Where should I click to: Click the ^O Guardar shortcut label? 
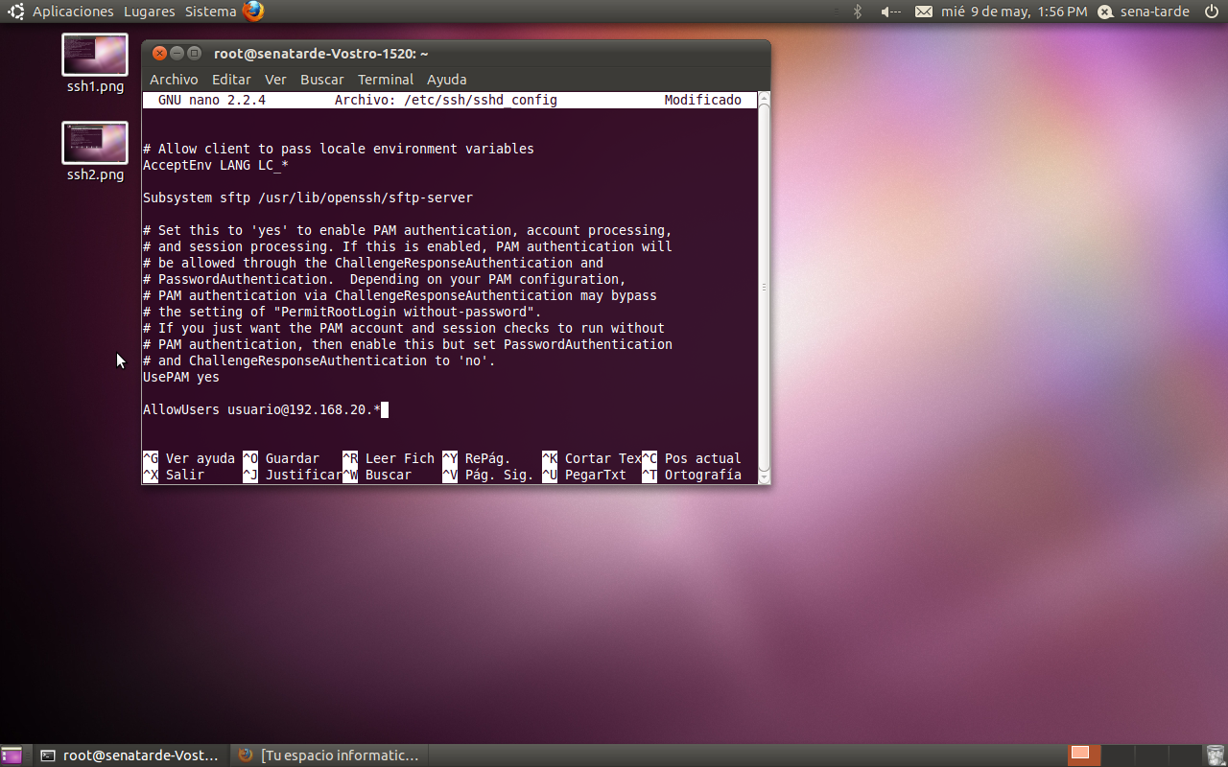[x=281, y=459]
